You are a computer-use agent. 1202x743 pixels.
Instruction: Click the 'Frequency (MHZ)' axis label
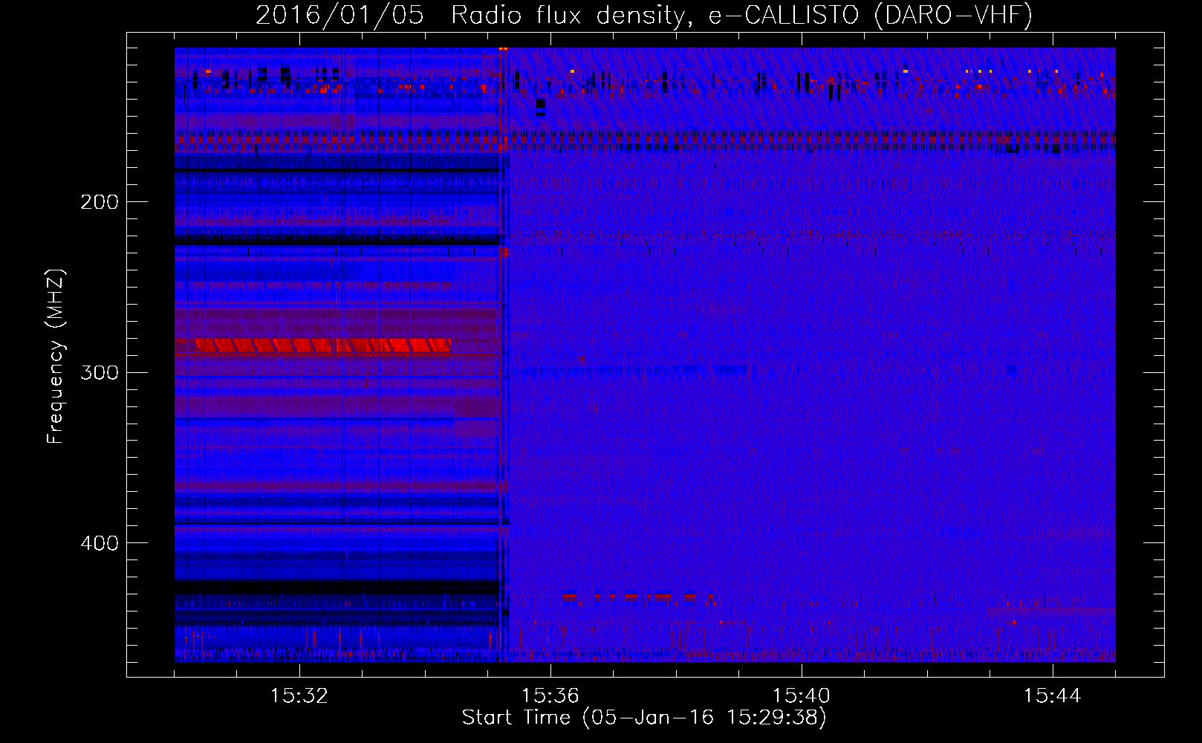click(x=56, y=357)
